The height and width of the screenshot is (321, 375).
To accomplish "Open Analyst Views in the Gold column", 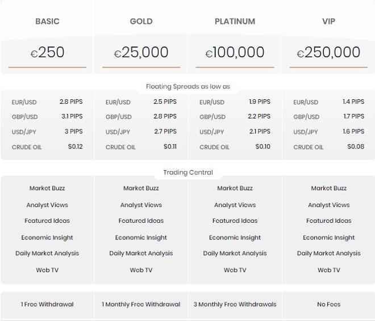I will 141,205.
